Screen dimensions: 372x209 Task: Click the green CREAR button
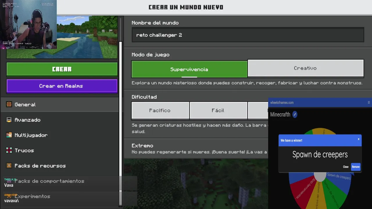62,69
